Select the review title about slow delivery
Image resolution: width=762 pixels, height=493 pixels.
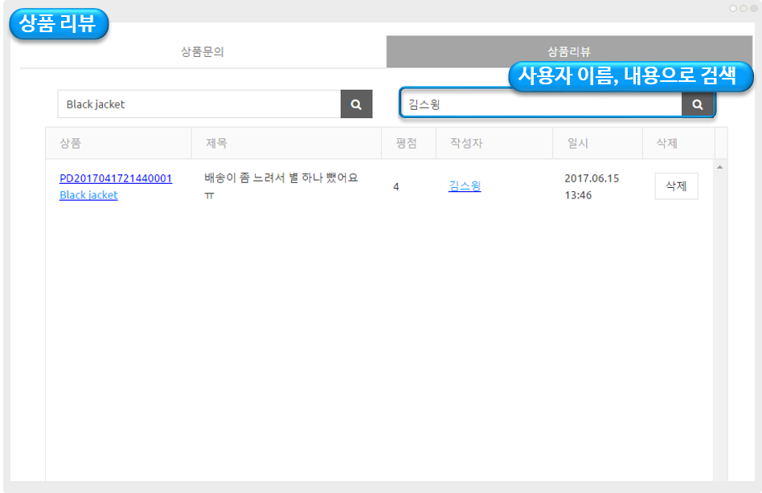pos(281,178)
